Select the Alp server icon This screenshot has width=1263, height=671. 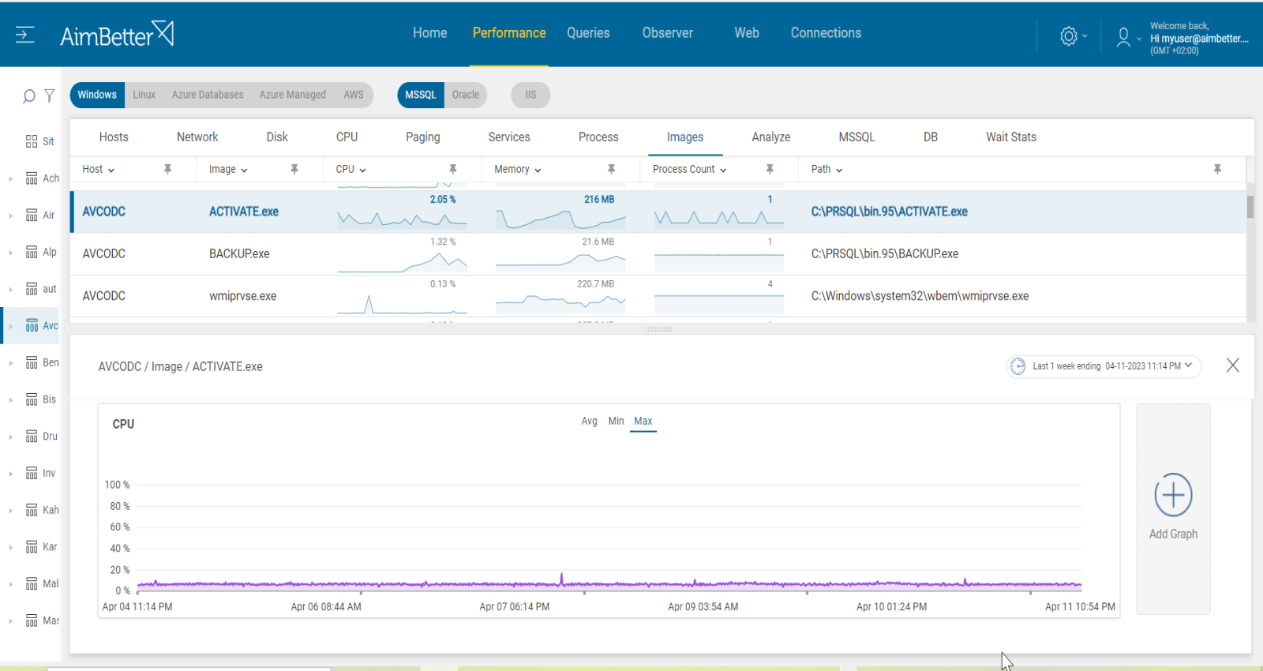(32, 253)
